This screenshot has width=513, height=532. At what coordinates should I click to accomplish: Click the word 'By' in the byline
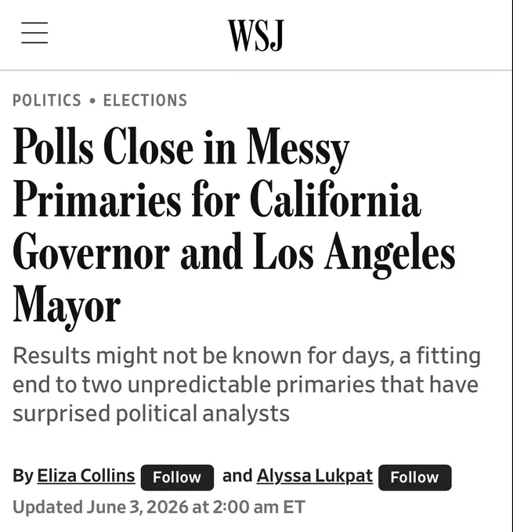(x=23, y=476)
